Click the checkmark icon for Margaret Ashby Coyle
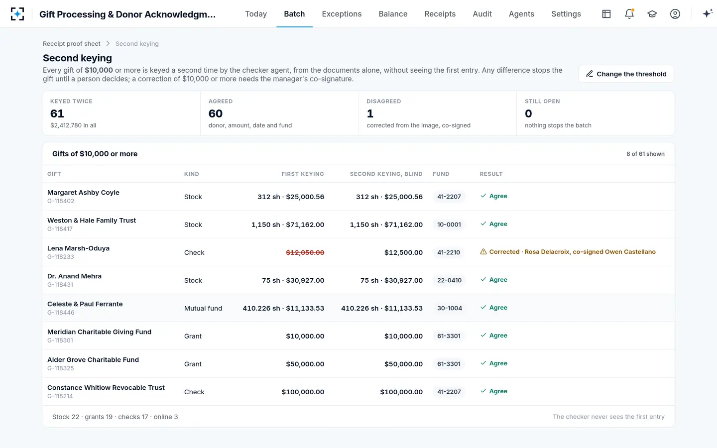Image resolution: width=717 pixels, height=448 pixels. pos(483,196)
